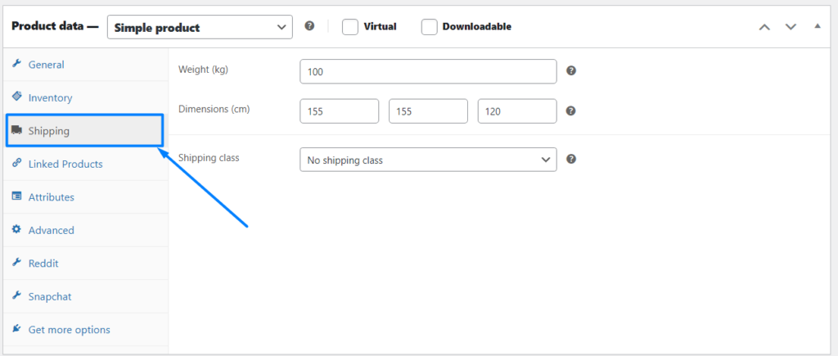Click the gear icon beside Advanced
Screen dimensions: 838x356
(16, 229)
